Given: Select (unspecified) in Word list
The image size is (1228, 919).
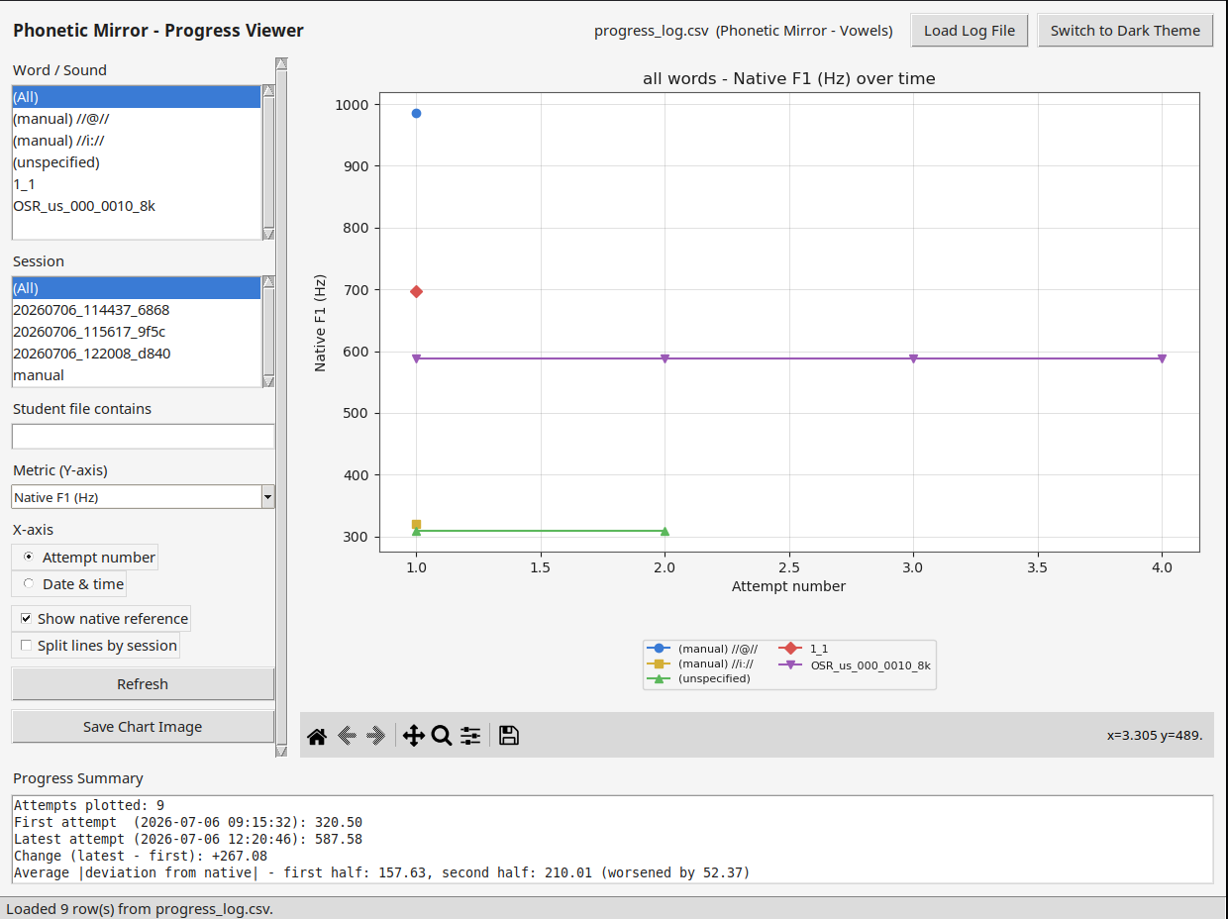Looking at the screenshot, I should pyautogui.click(x=137, y=162).
